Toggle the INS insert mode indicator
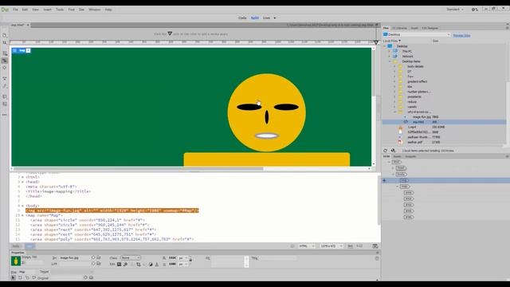 (351, 246)
